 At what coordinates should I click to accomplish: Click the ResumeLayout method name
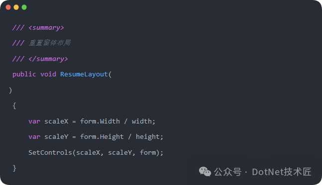(84, 74)
